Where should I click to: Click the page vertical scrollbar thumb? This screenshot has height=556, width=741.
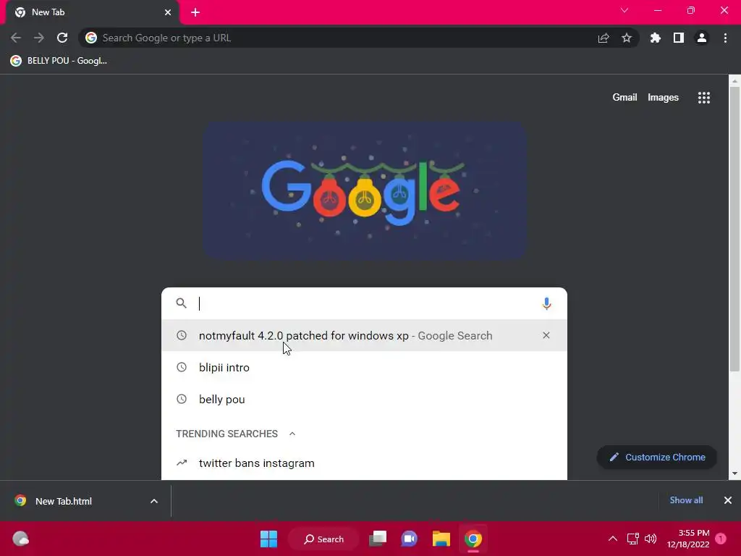(734, 229)
